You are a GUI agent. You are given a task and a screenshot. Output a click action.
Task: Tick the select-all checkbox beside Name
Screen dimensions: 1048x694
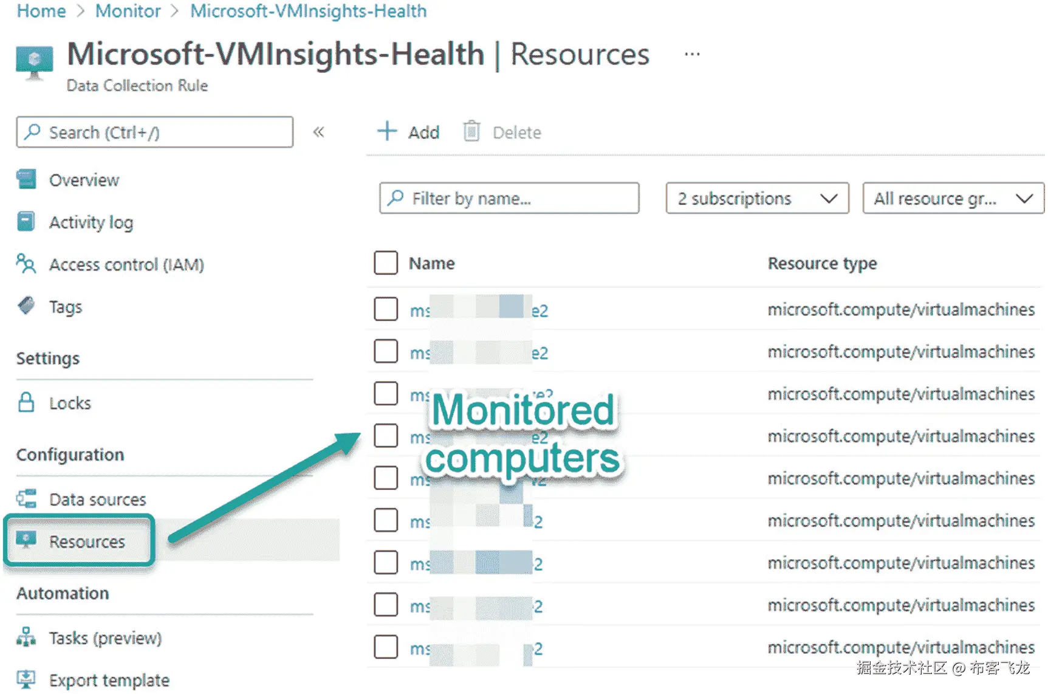(386, 263)
